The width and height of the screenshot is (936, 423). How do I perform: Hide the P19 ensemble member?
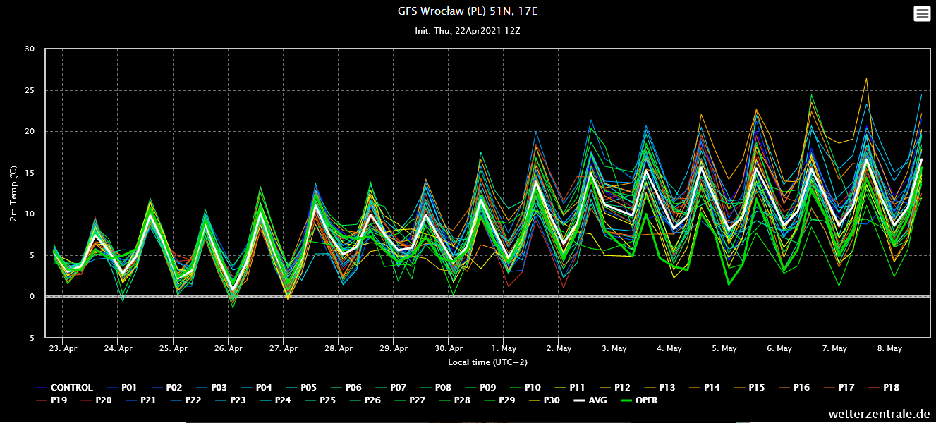click(59, 400)
